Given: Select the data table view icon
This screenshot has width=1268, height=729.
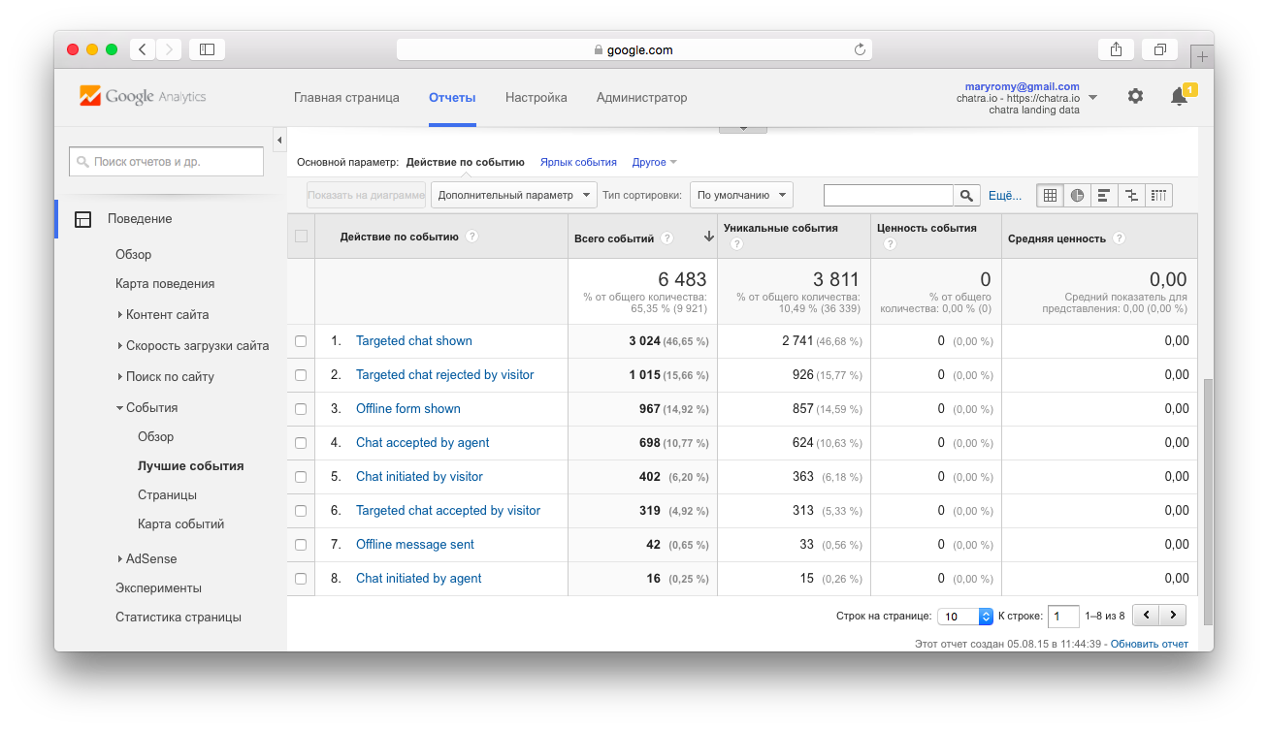Looking at the screenshot, I should pos(1050,196).
